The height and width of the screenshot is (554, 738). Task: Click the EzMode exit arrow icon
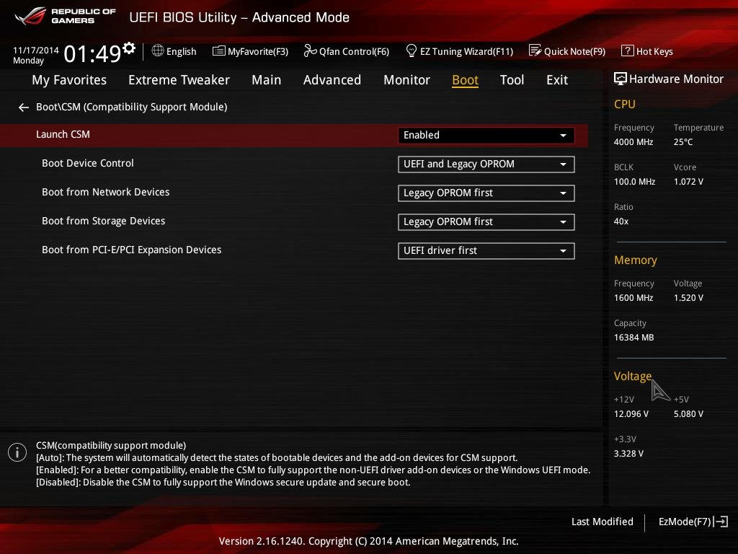[721, 522]
